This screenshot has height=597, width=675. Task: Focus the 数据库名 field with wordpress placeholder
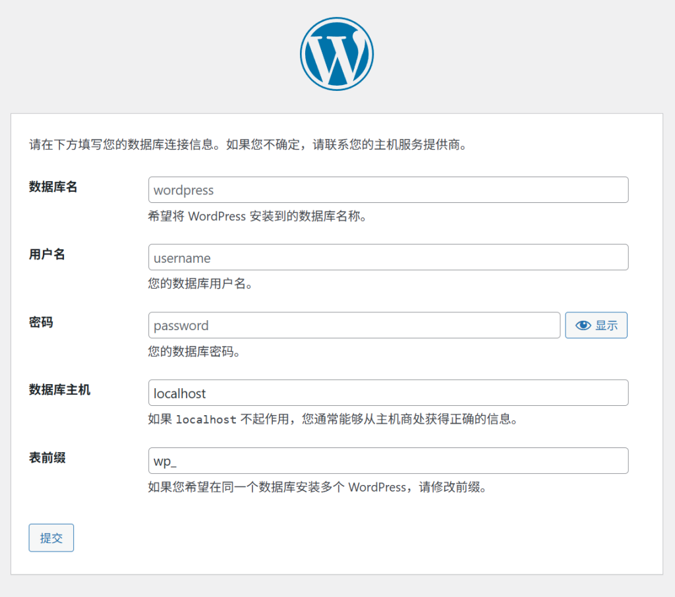[388, 190]
